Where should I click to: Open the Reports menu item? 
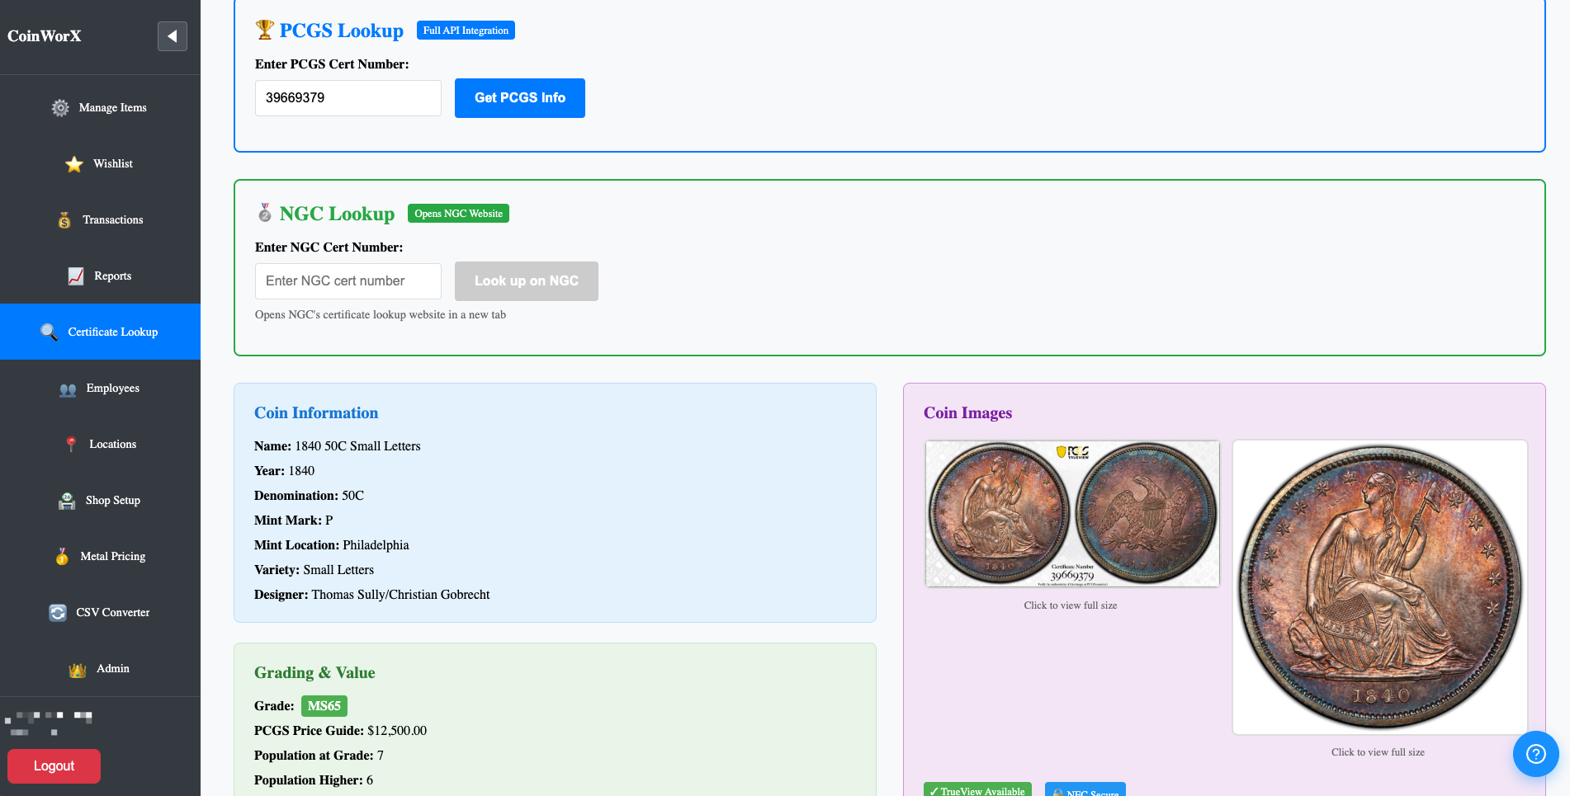pos(100,276)
